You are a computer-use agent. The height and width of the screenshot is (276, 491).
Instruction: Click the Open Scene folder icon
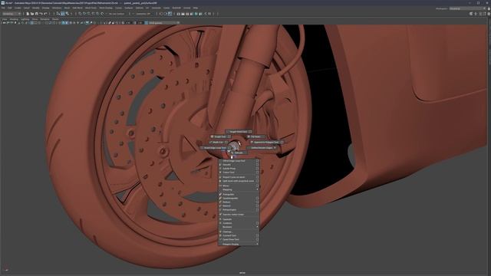click(32, 14)
